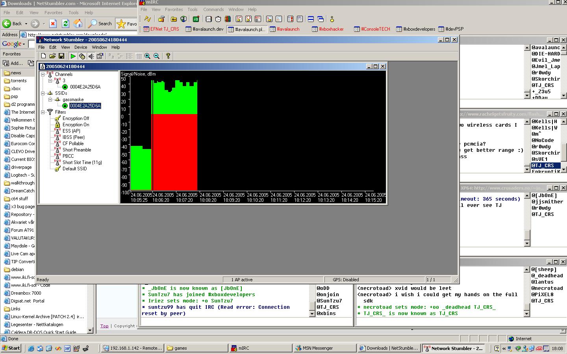Toggle Enable Scan green play button
Image resolution: width=567 pixels, height=354 pixels.
coord(73,56)
